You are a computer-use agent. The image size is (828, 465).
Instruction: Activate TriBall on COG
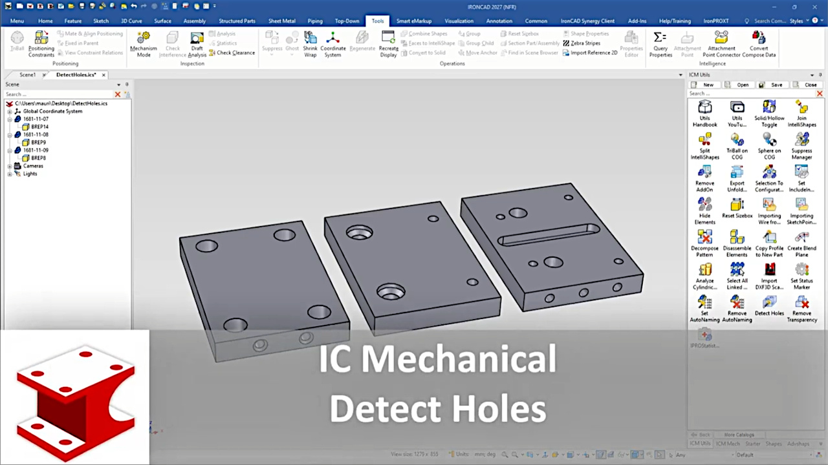[x=737, y=147]
